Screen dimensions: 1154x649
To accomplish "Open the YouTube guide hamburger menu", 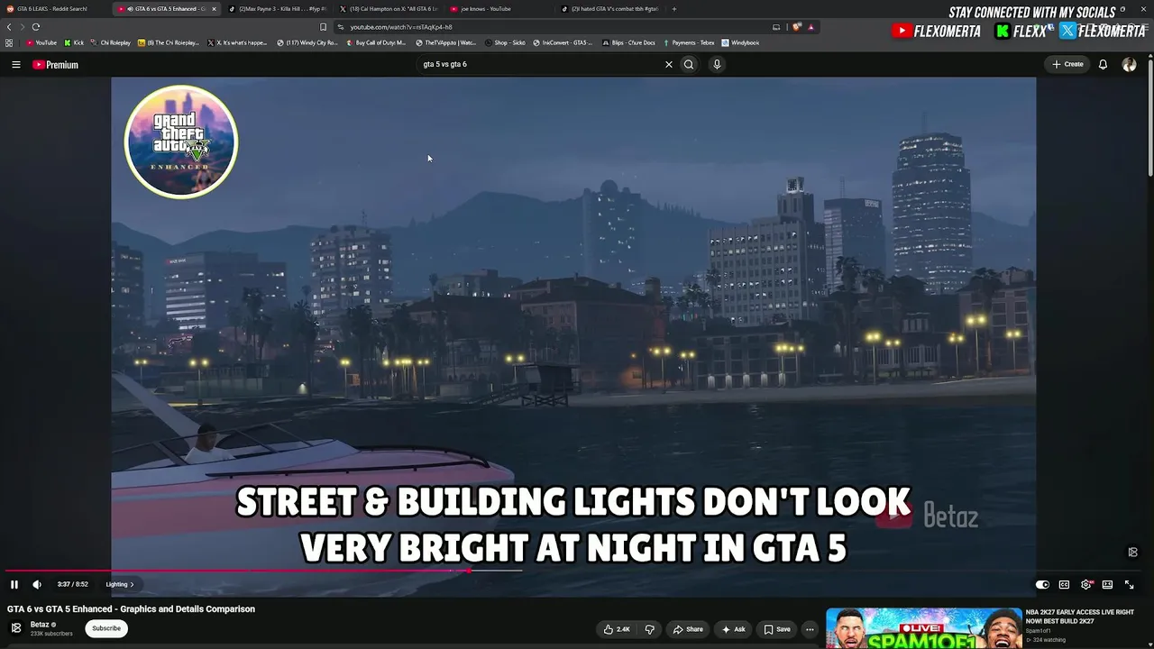I will coord(16,65).
